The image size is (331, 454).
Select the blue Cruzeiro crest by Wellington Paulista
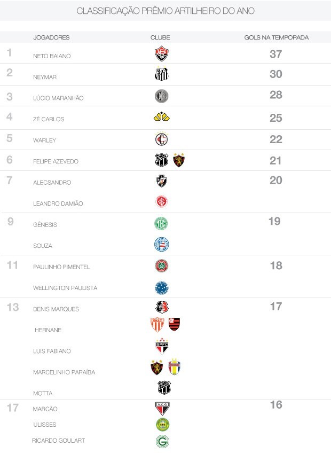click(x=161, y=288)
